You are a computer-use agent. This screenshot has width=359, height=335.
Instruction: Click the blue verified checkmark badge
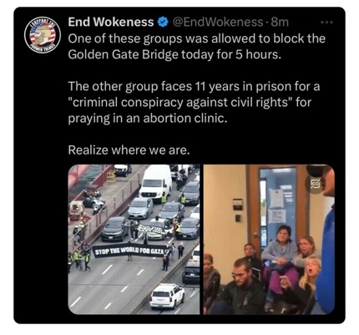coord(163,22)
